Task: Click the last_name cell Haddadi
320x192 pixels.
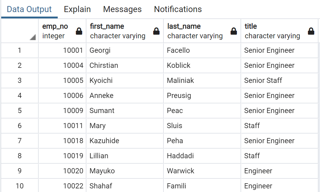Action: tap(181, 156)
